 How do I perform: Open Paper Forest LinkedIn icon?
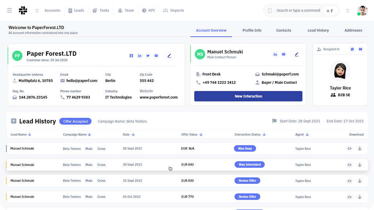[139, 56]
